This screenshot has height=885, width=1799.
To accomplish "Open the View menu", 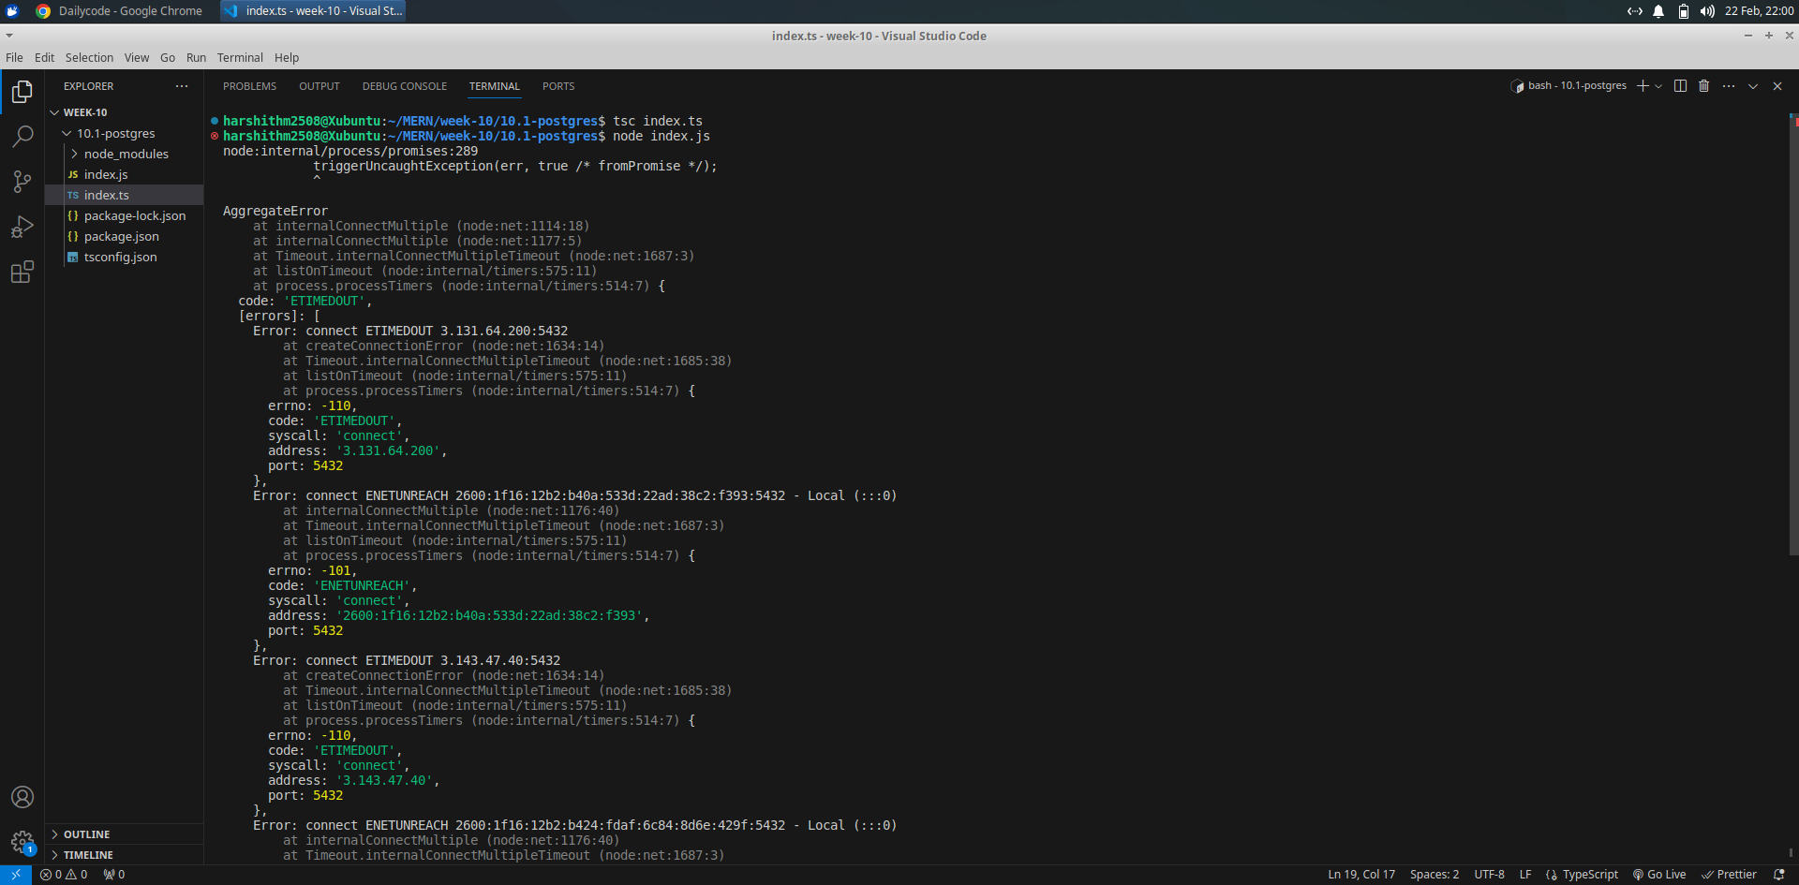I will click(137, 58).
